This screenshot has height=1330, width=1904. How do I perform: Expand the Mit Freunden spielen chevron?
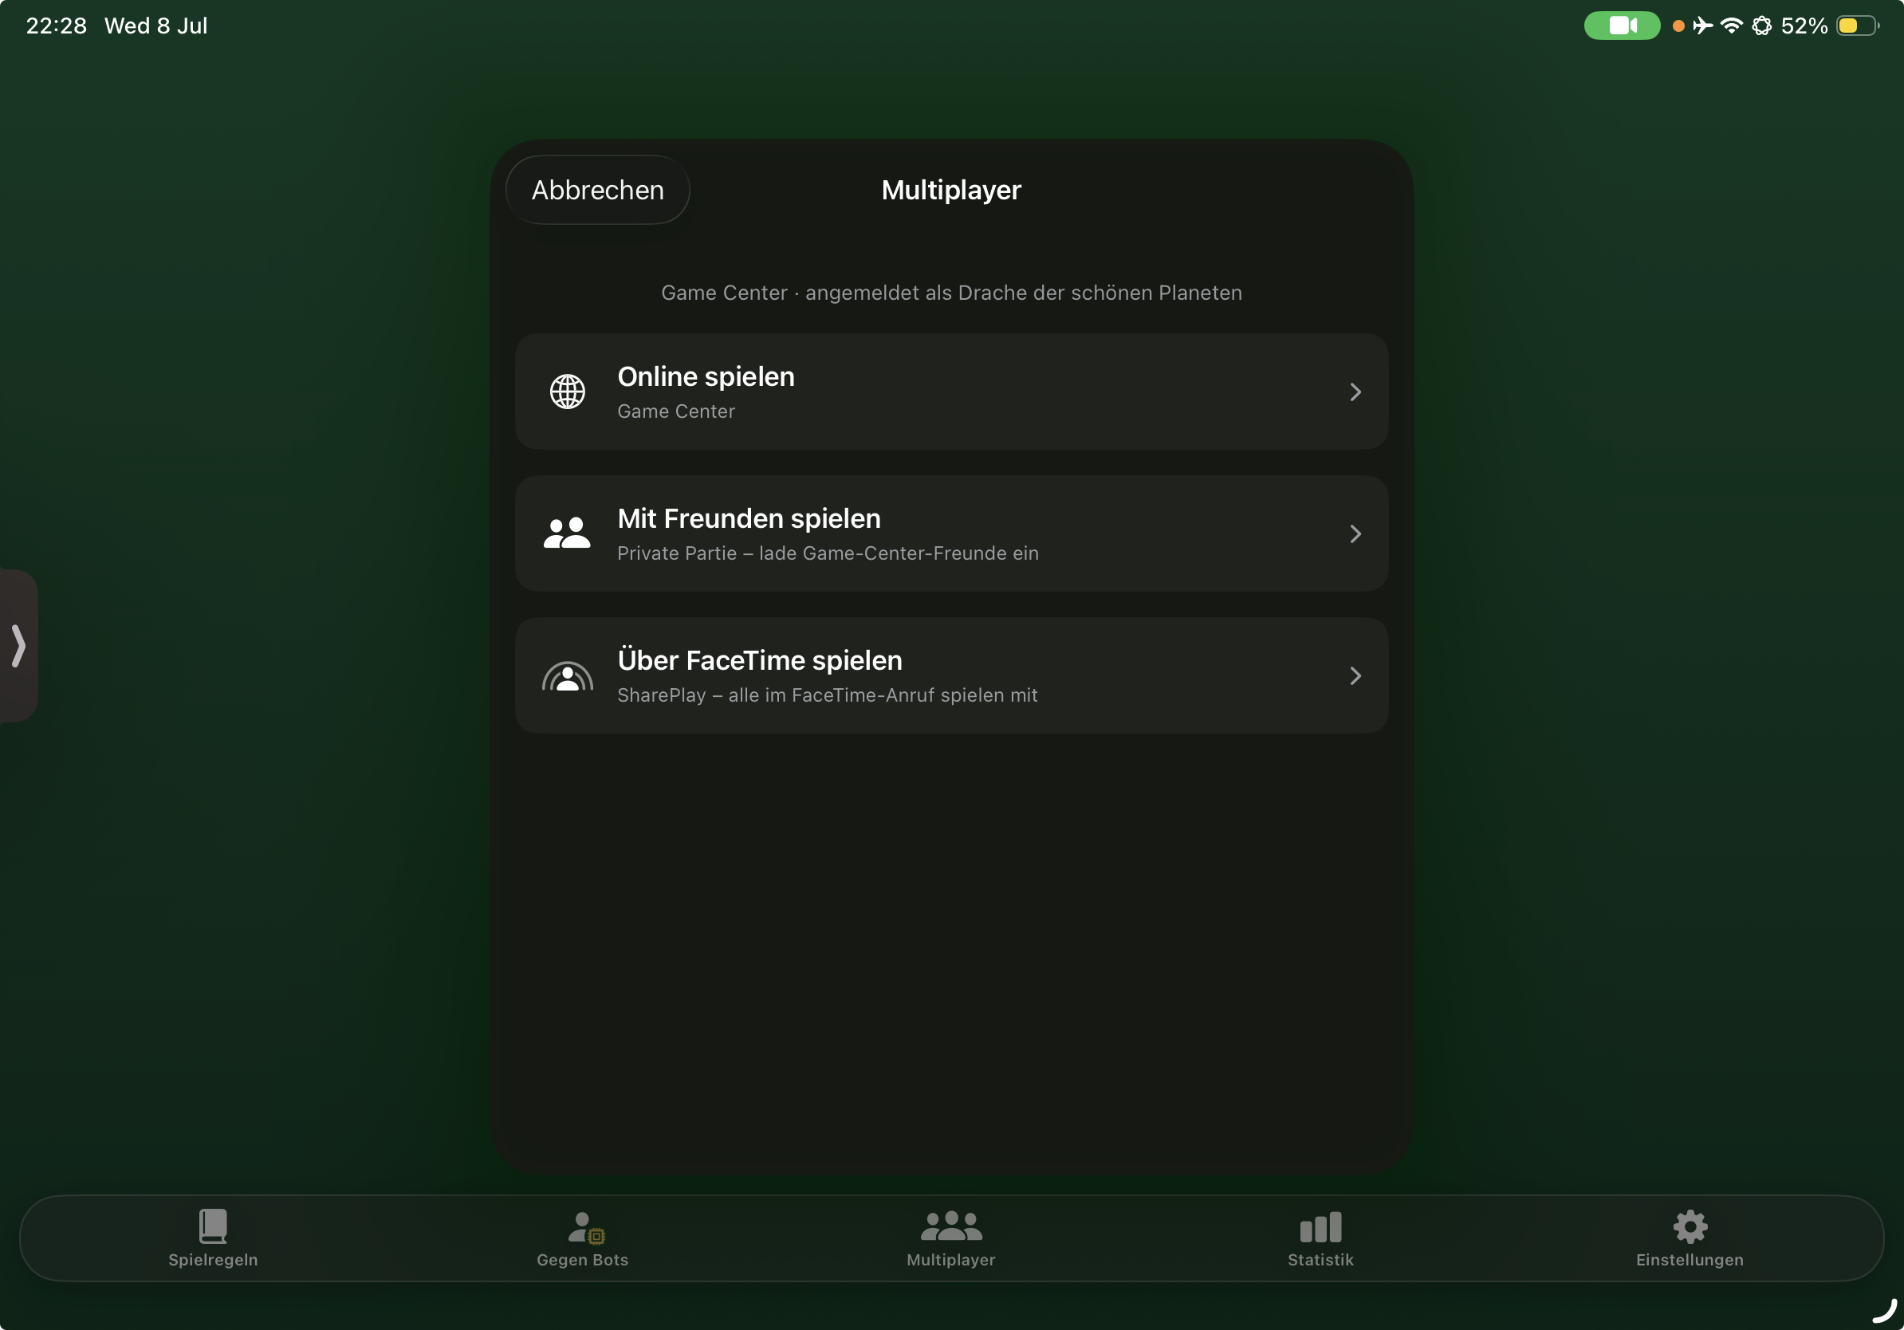(1355, 533)
